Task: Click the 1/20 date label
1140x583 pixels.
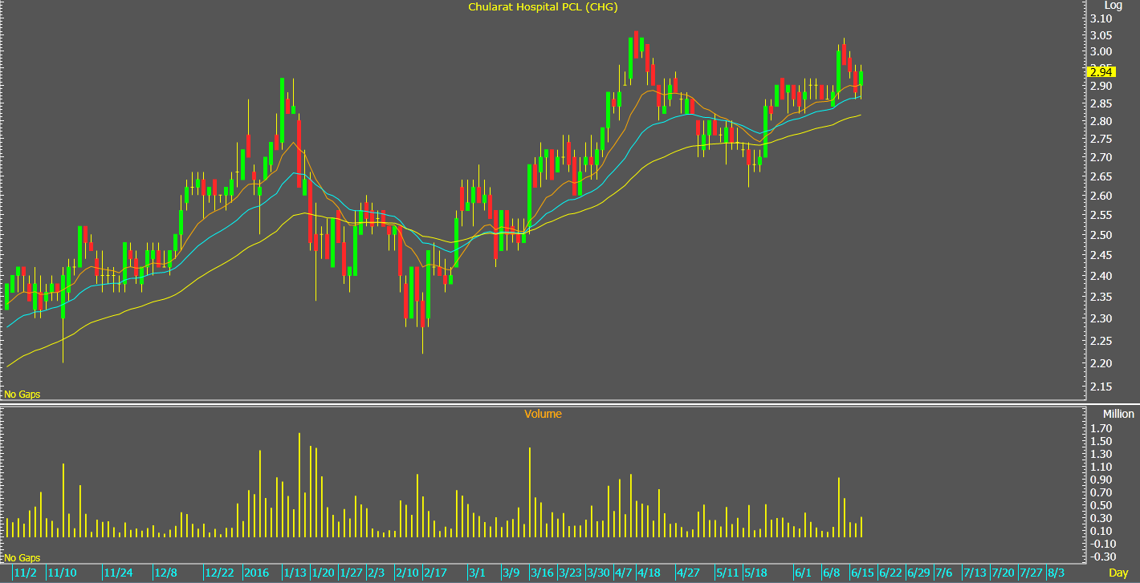Action: [323, 573]
